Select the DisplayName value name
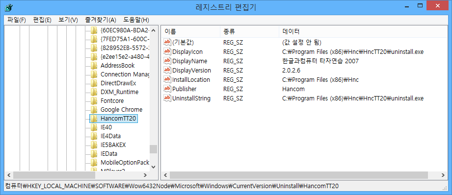 (x=189, y=61)
